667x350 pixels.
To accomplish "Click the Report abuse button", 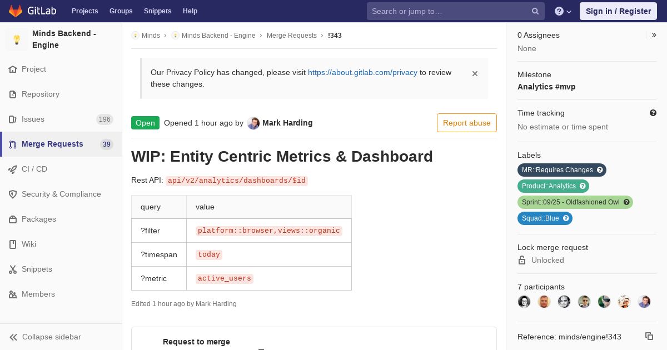I will pos(467,123).
